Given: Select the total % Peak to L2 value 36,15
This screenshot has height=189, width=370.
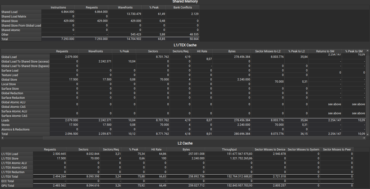Looking at the screenshot, I should (x=304, y=134).
